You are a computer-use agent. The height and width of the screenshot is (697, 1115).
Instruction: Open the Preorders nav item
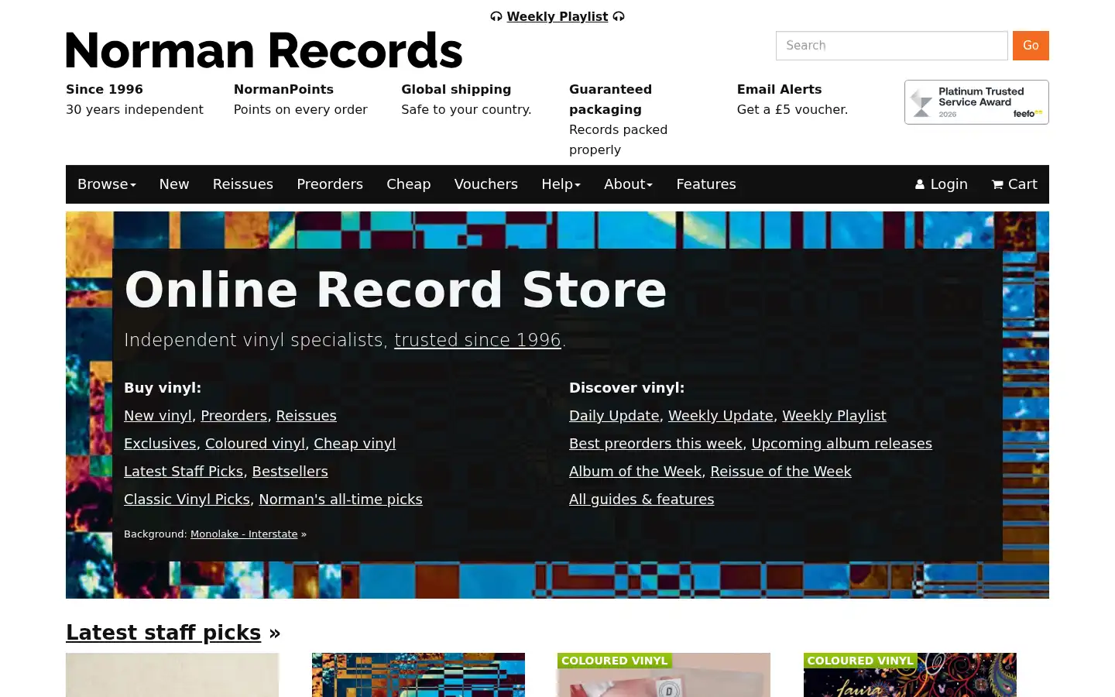coord(330,184)
